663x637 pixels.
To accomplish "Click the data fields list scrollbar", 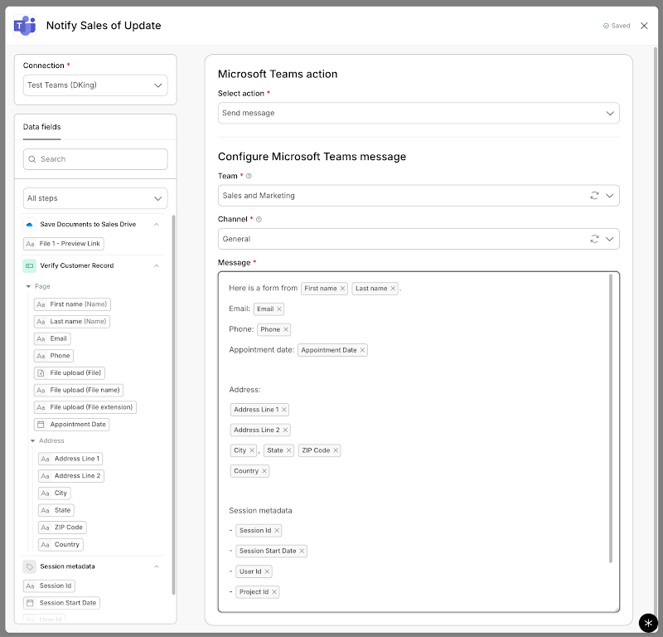I will (x=173, y=405).
